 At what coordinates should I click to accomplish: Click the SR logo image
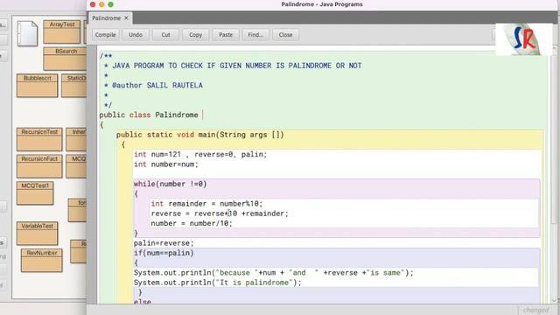[524, 39]
